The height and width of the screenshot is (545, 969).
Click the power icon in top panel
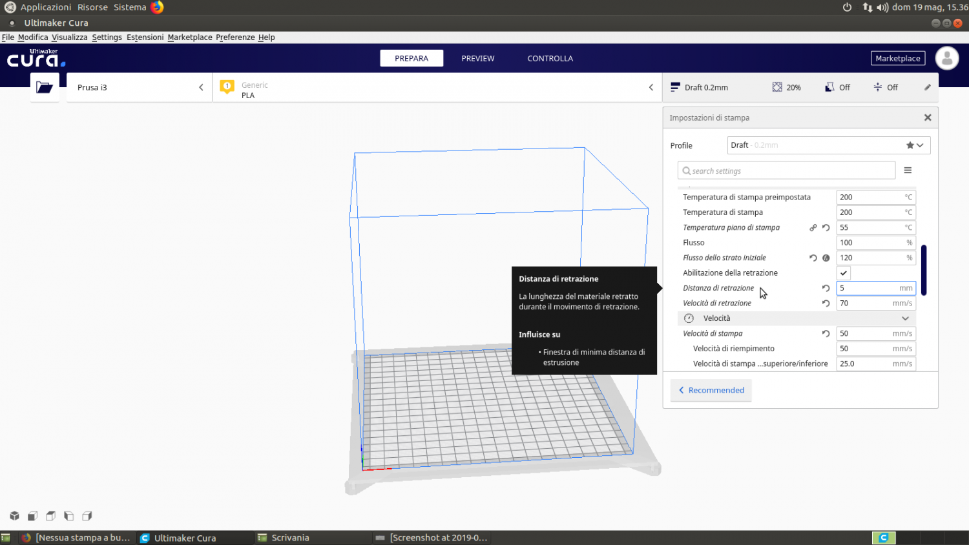(847, 7)
